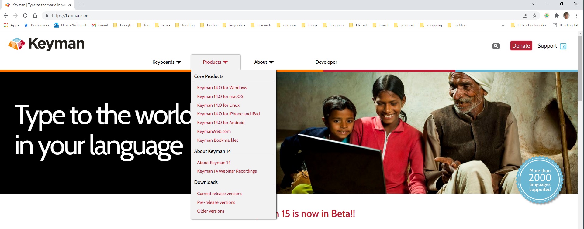
Task: Click the site search magnifier icon
Action: click(496, 46)
